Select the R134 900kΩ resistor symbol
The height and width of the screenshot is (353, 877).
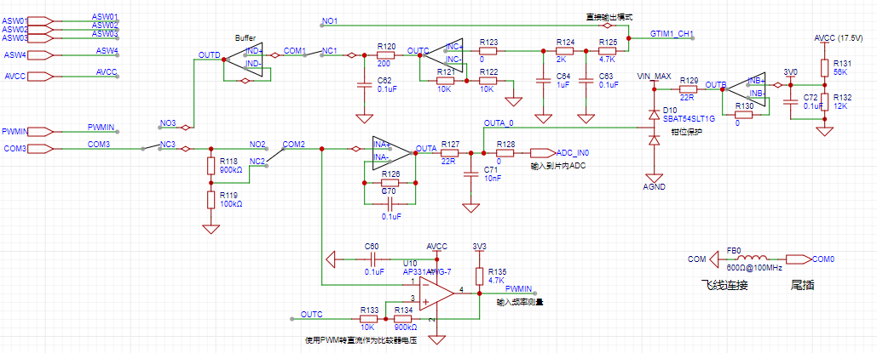[402, 319]
